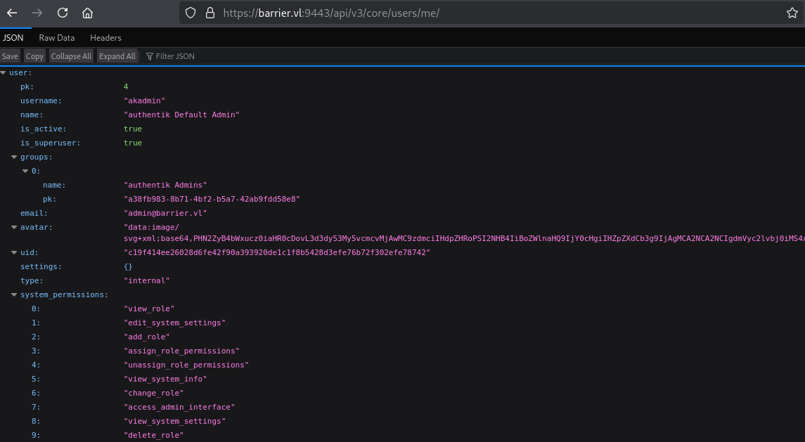
Task: Click the address bar URL
Action: [331, 13]
